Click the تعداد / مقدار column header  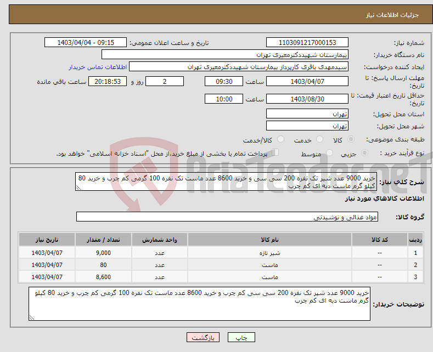tap(103, 240)
